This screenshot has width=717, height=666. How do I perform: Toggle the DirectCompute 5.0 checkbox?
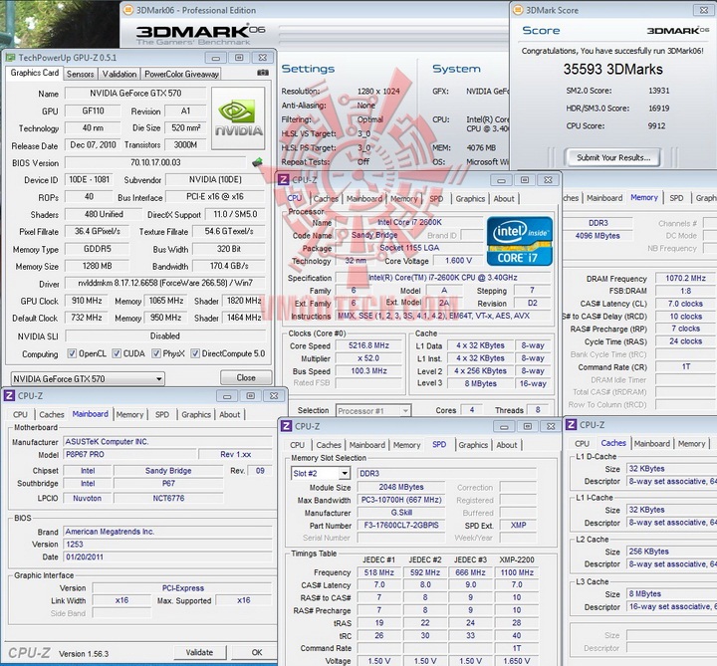[195, 353]
